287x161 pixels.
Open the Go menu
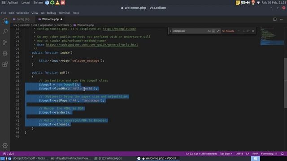(43, 13)
